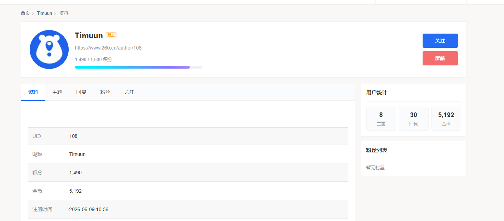Click the 5,192 金币 statistic box
This screenshot has height=221, width=504.
(x=446, y=119)
